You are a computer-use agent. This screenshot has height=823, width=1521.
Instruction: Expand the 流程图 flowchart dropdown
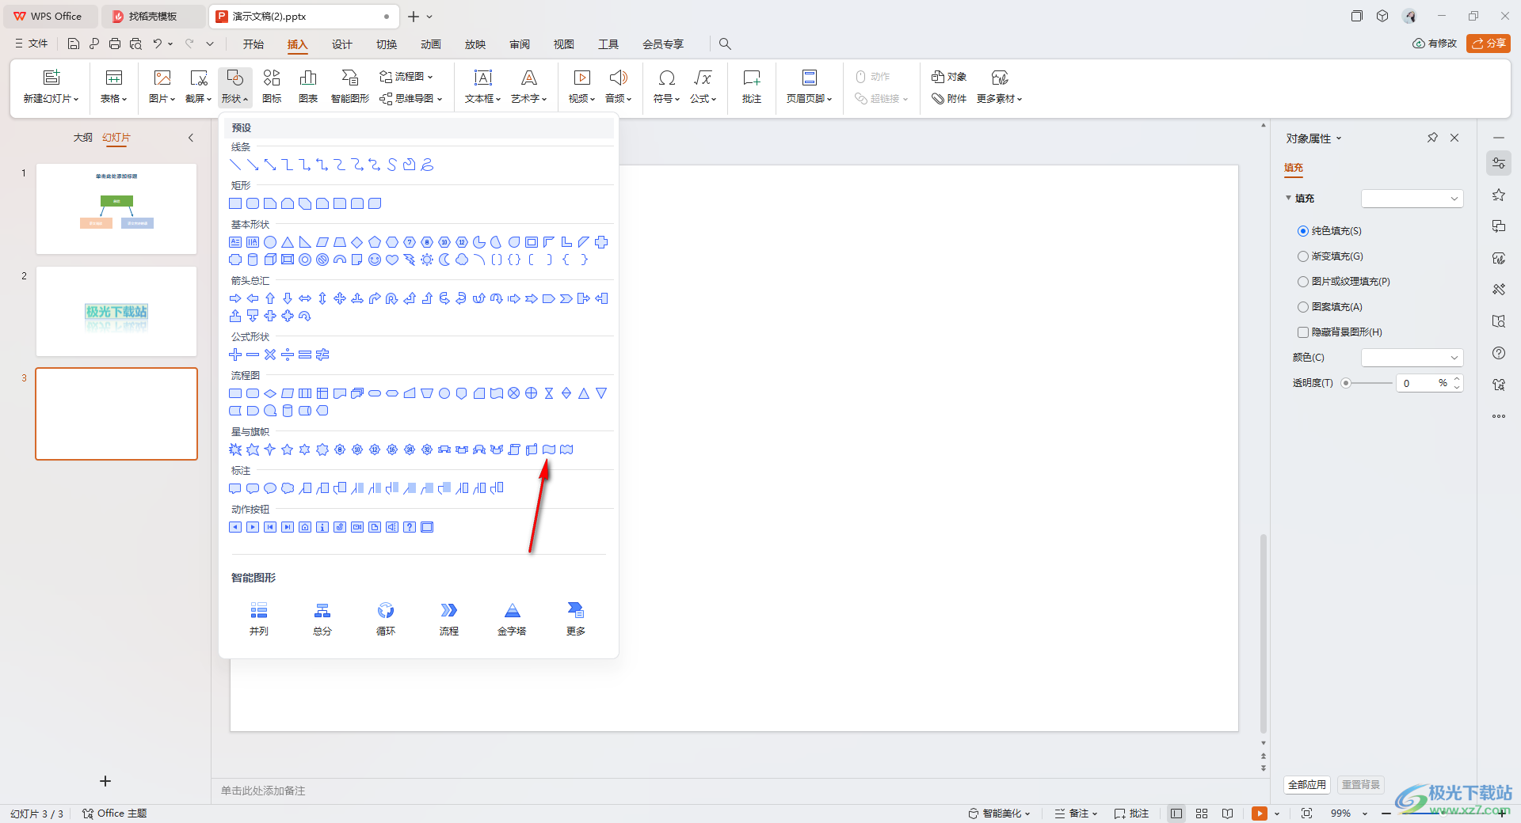pyautogui.click(x=406, y=77)
